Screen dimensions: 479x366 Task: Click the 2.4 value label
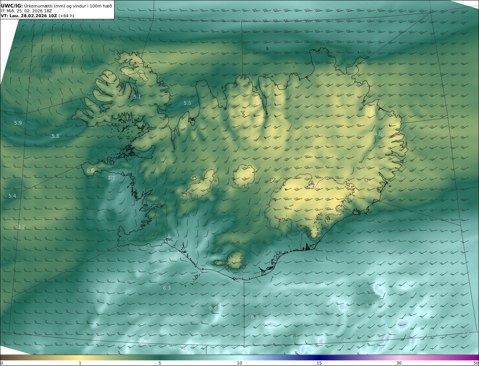(183, 126)
